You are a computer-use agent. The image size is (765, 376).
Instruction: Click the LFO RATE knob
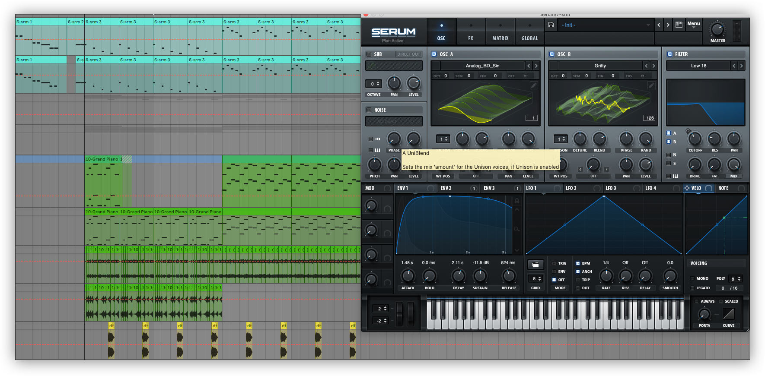[x=606, y=275]
